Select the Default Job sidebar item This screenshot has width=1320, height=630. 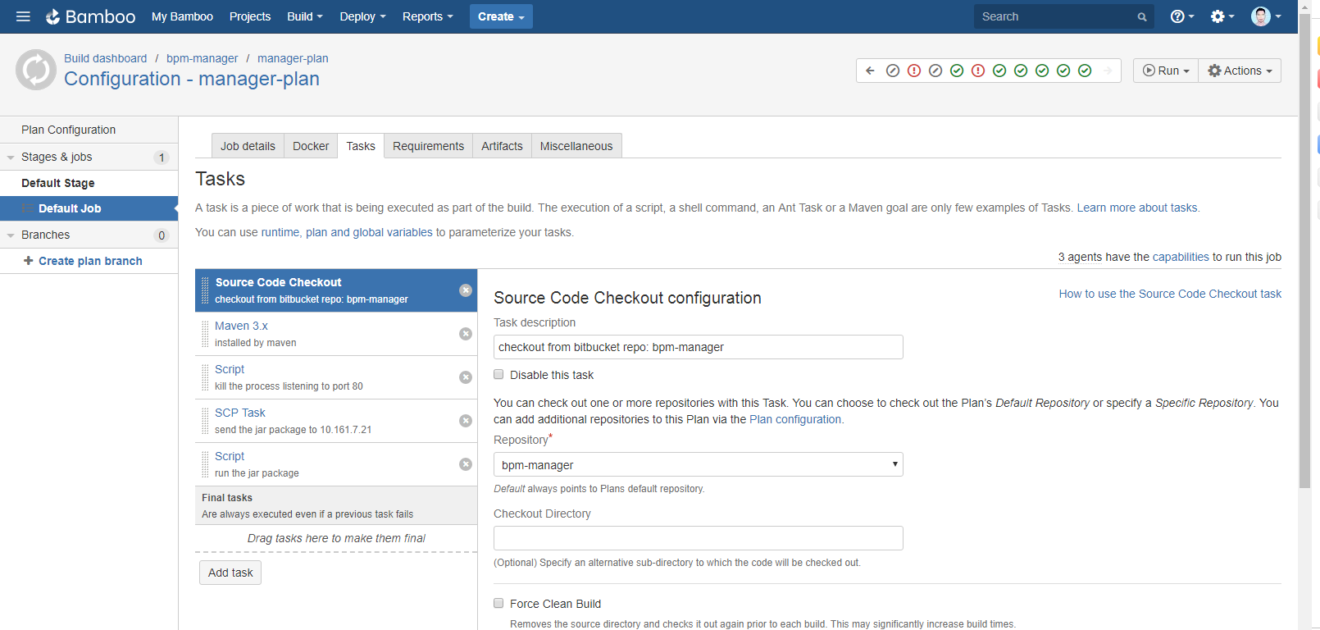click(x=89, y=208)
